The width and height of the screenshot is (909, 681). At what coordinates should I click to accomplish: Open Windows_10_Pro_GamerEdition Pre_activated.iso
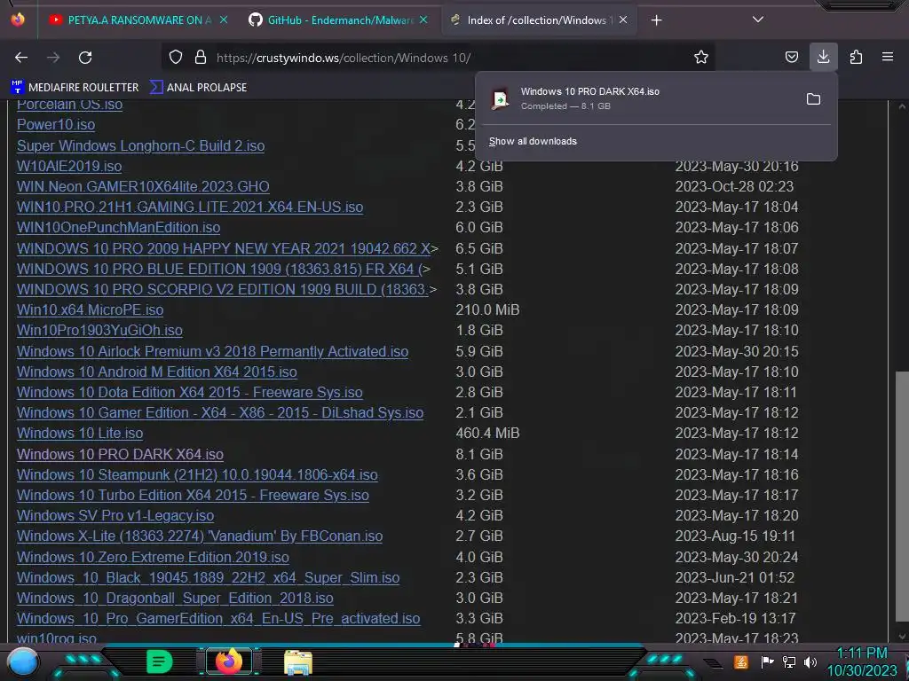218,618
